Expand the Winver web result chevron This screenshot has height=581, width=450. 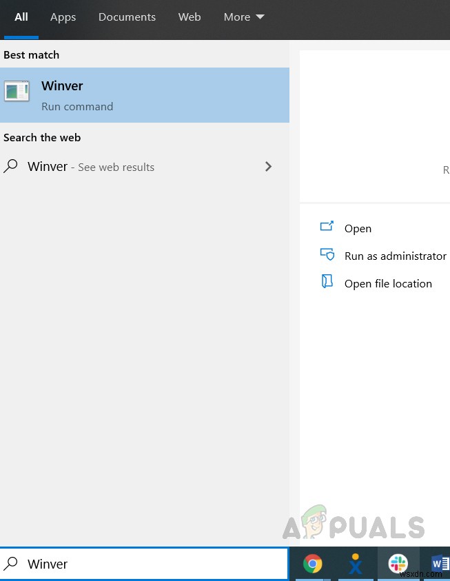point(269,166)
